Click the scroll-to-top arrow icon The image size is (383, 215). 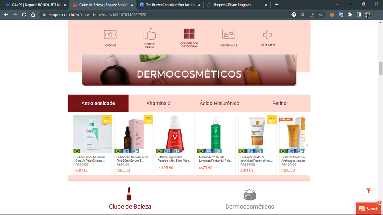tap(368, 191)
